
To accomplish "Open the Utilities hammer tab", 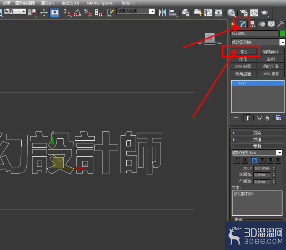I will pos(281,24).
